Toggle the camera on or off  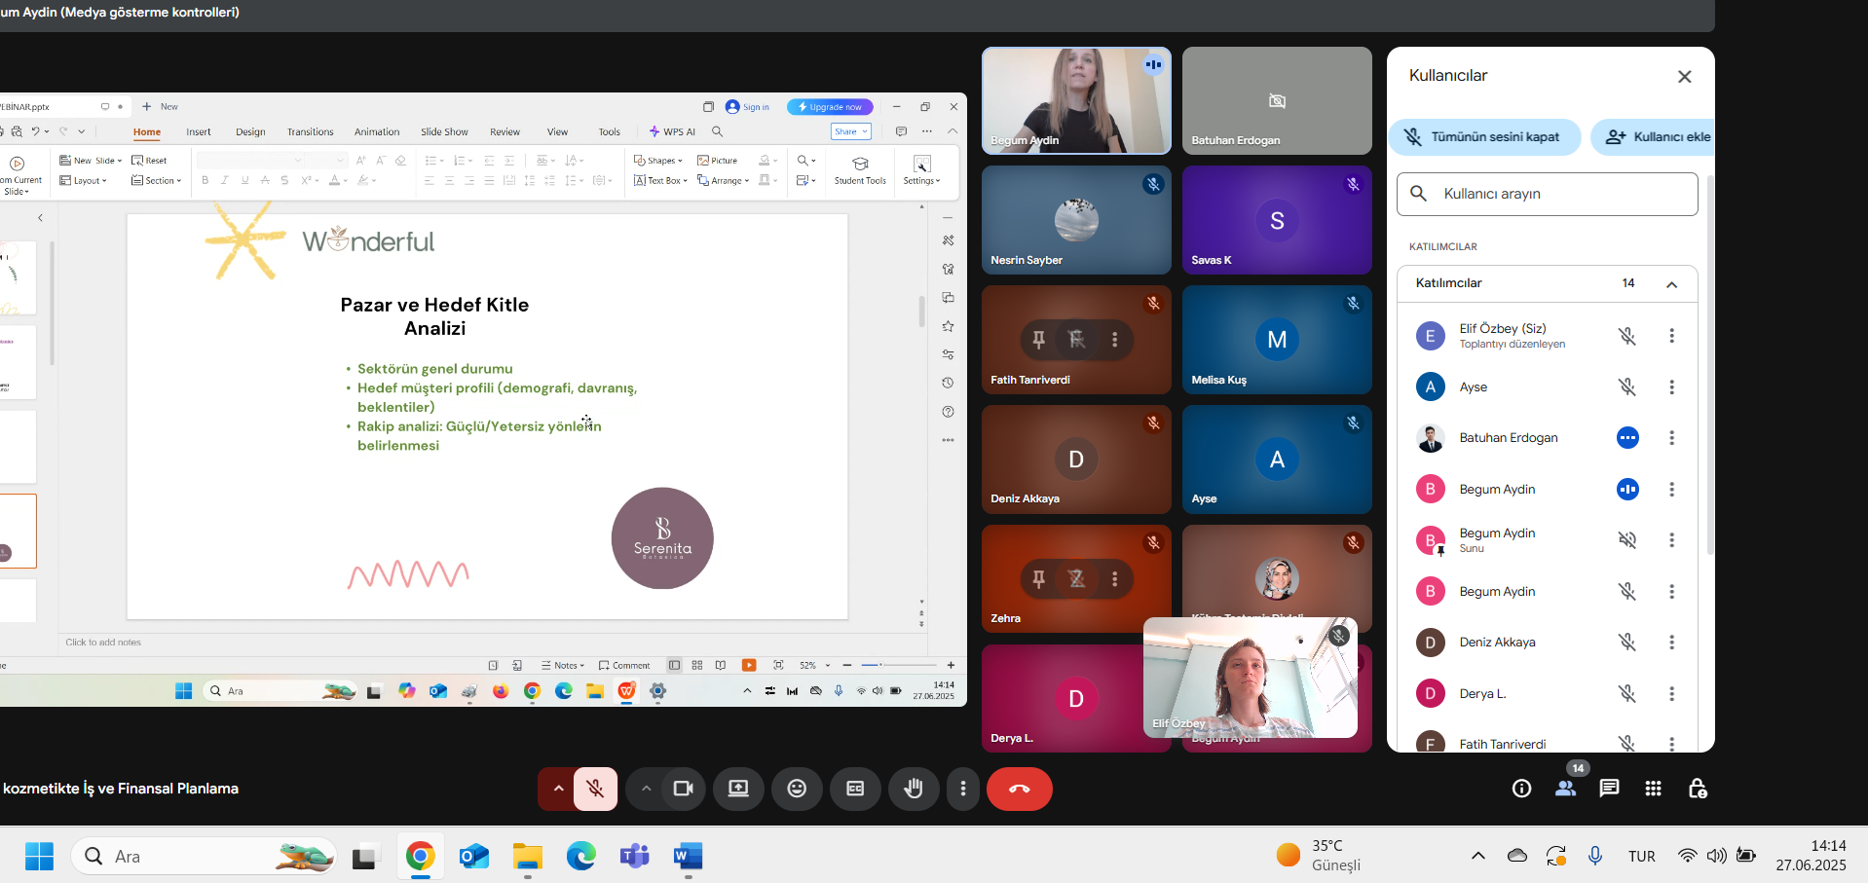[683, 789]
